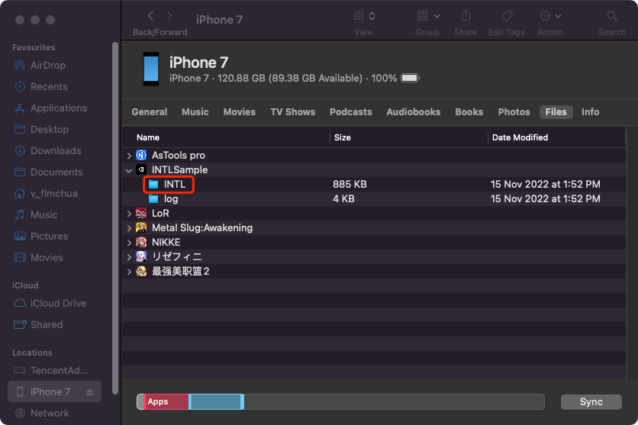Screen dimensions: 638x425
Task: Select the NIKKE app entry
Action: pos(166,242)
